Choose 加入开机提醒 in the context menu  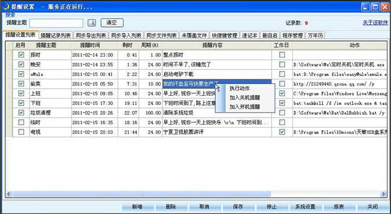(x=245, y=107)
